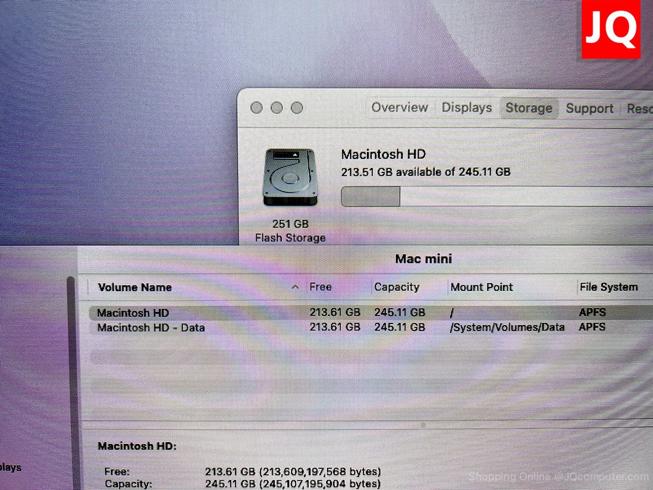Toggle the Volume Name sort arrow

tap(295, 287)
